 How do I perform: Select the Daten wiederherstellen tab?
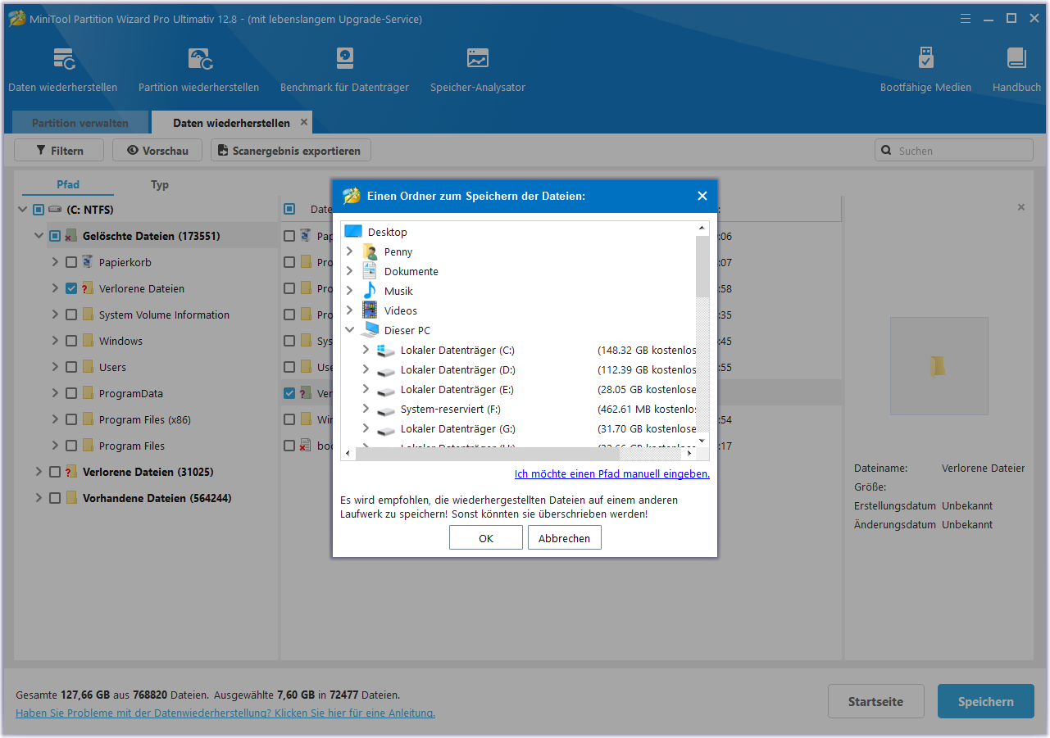coord(231,123)
